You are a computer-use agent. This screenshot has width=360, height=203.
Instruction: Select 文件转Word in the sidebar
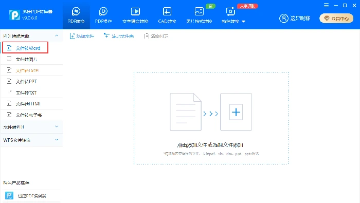tap(25, 48)
